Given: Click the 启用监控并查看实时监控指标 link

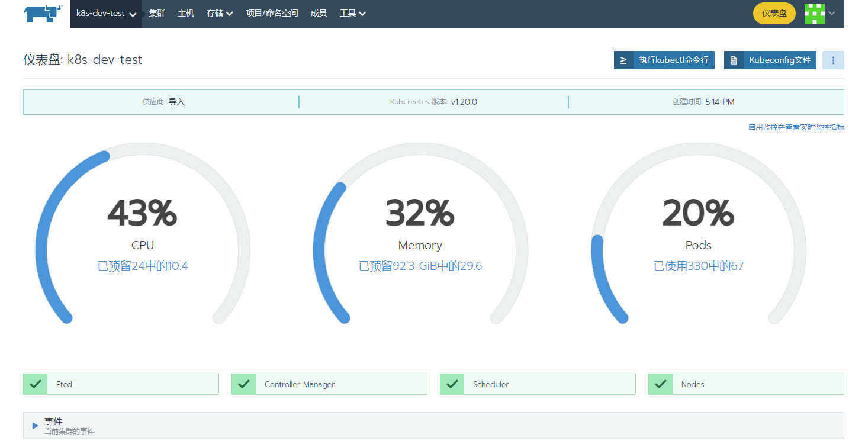Looking at the screenshot, I should coord(796,127).
